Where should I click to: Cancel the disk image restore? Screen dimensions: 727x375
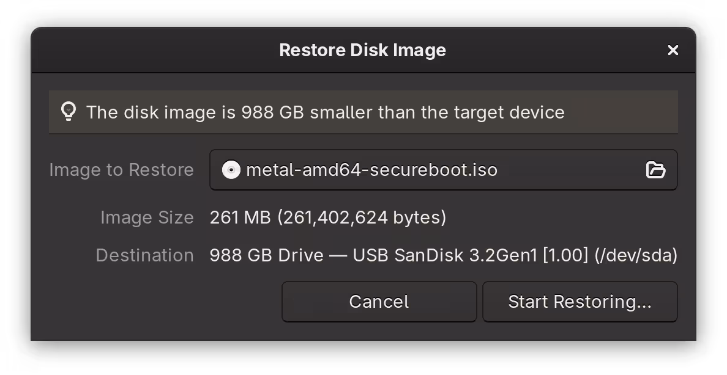point(379,301)
